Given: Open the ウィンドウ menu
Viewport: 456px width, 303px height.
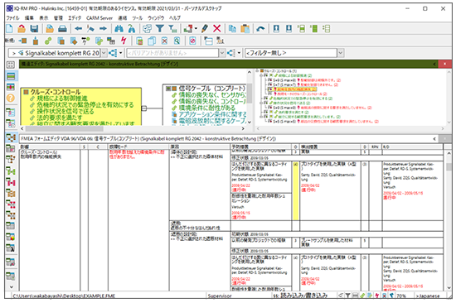Looking at the screenshot, I should tap(156, 17).
